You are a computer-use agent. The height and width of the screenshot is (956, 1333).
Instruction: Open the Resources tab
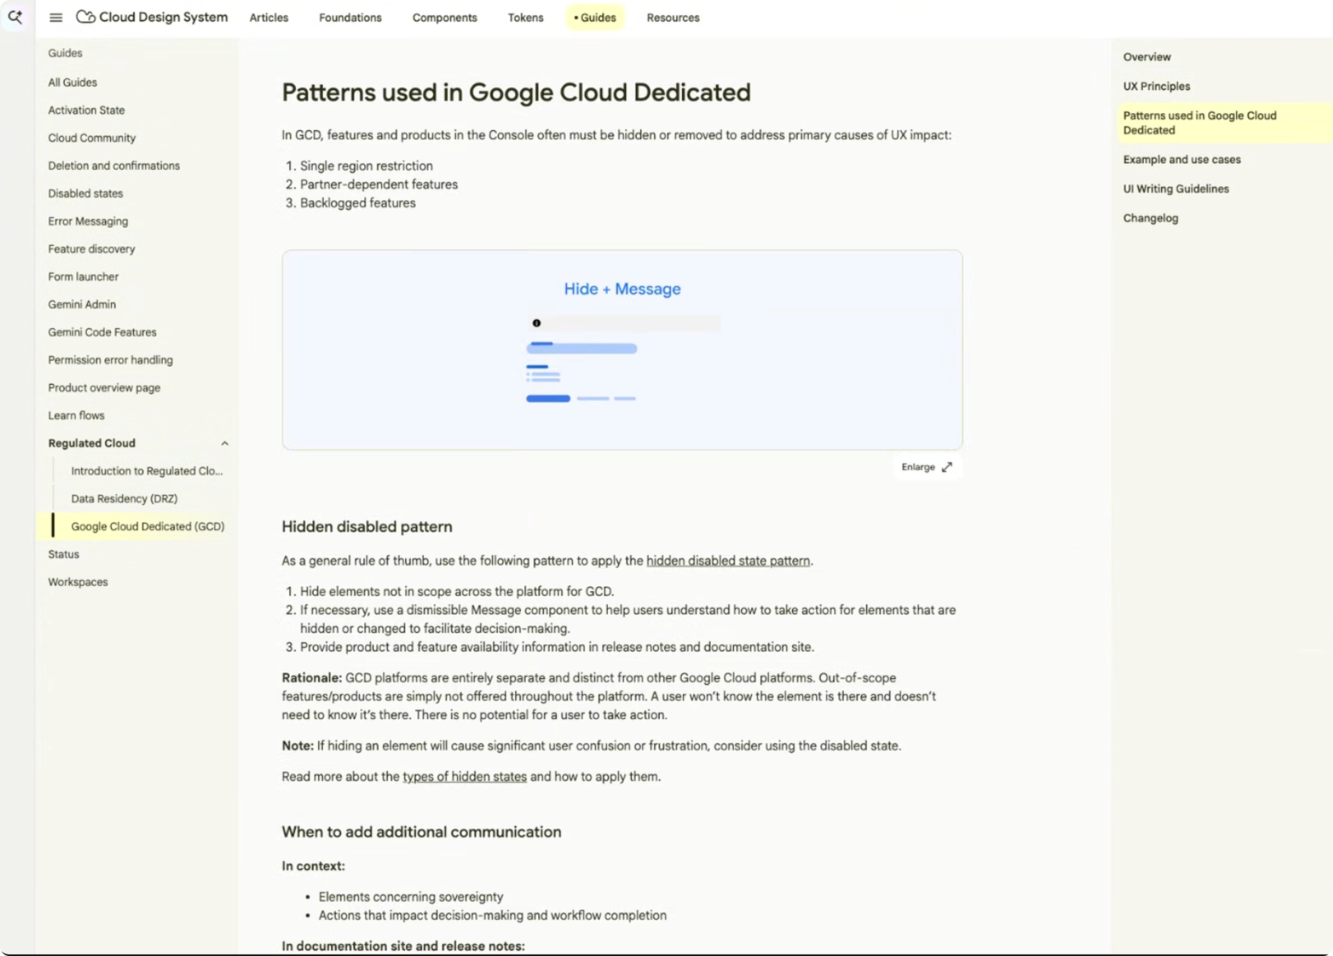(673, 18)
